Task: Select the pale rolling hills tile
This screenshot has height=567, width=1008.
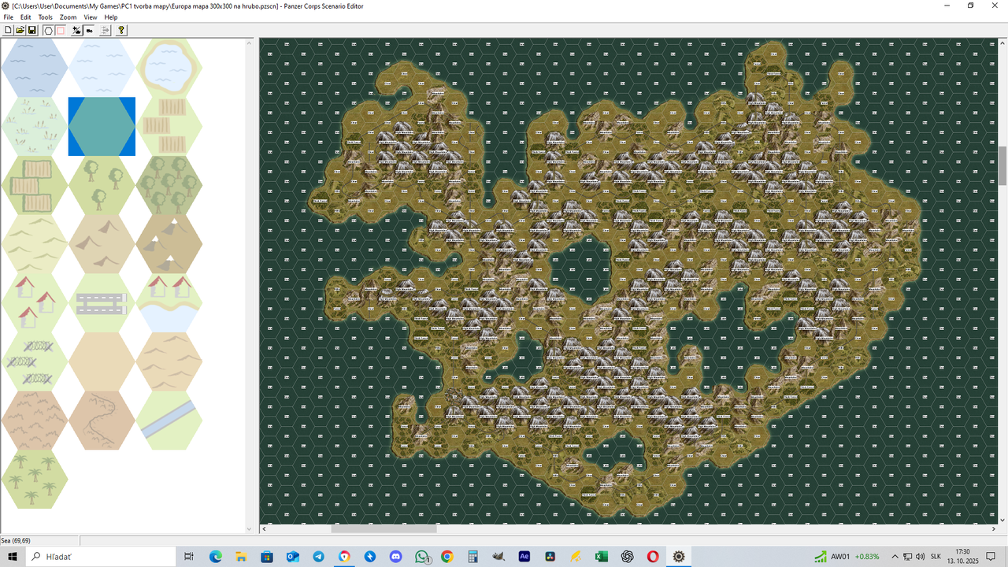Action: pos(34,244)
